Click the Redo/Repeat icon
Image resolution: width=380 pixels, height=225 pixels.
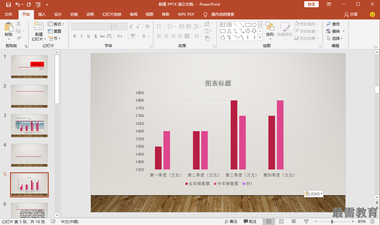(29, 4)
